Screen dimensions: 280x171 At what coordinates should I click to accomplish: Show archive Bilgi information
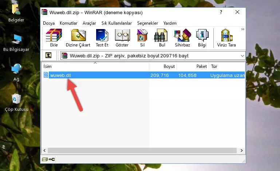coord(202,38)
